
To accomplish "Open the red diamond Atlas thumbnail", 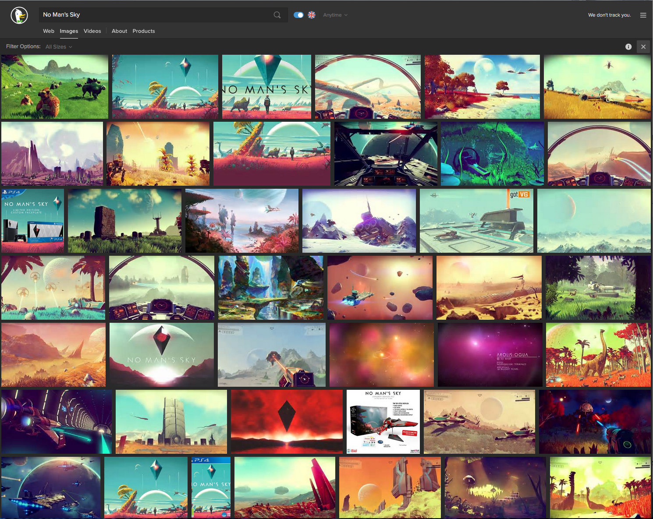I will coord(287,422).
